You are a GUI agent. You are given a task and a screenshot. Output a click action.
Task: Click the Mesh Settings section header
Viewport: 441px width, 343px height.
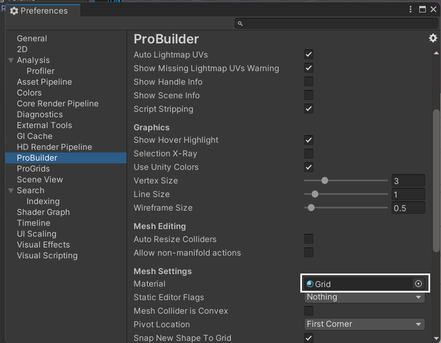[x=163, y=271]
